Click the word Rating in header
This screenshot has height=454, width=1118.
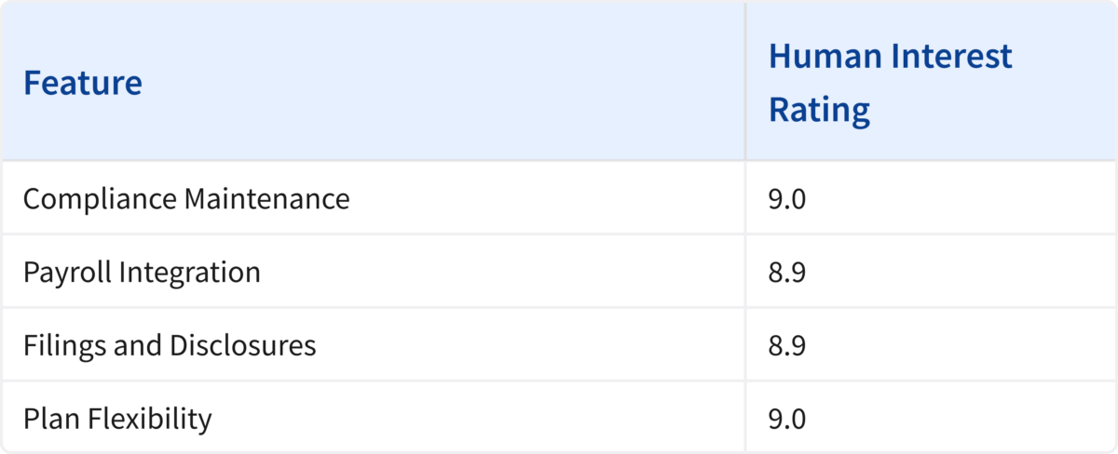coord(819,111)
